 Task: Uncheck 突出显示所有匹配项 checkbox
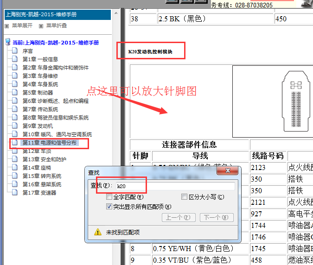point(109,207)
